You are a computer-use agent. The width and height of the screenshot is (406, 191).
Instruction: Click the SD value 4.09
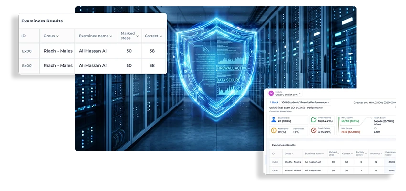click(x=376, y=132)
